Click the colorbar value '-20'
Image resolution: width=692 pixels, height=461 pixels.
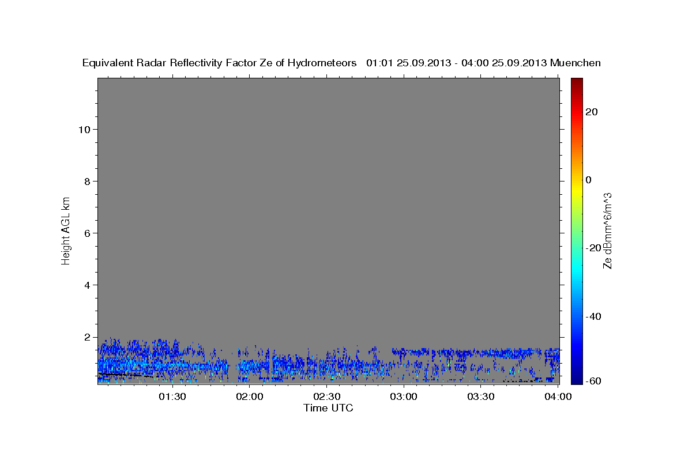point(593,248)
